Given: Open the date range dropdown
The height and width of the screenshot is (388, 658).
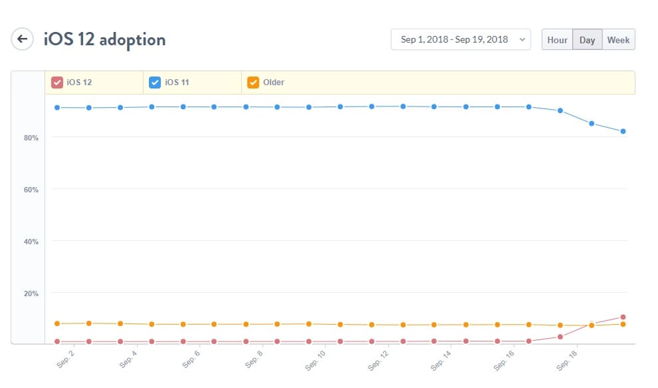Looking at the screenshot, I should pos(461,39).
